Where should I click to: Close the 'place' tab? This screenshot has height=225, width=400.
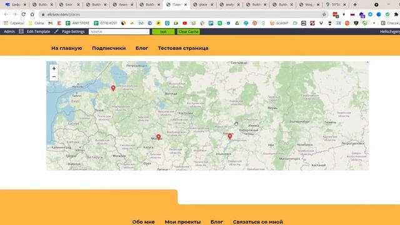tap(212, 4)
